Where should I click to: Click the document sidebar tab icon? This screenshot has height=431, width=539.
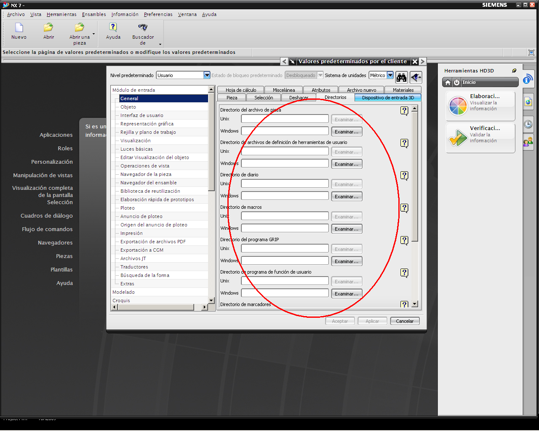click(528, 101)
